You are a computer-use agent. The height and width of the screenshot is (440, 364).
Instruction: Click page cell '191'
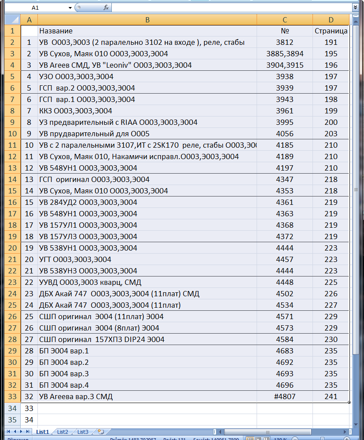[331, 42]
